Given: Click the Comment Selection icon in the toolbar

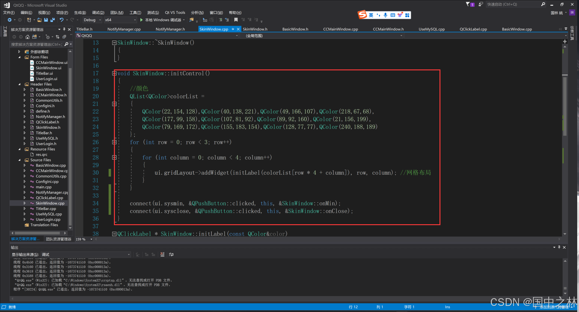Looking at the screenshot, I should tap(220, 20).
